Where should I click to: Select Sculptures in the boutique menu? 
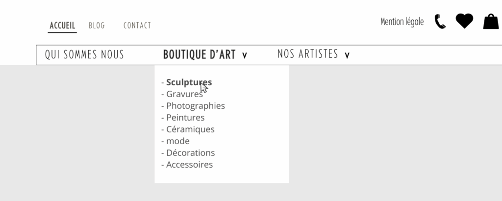point(189,82)
